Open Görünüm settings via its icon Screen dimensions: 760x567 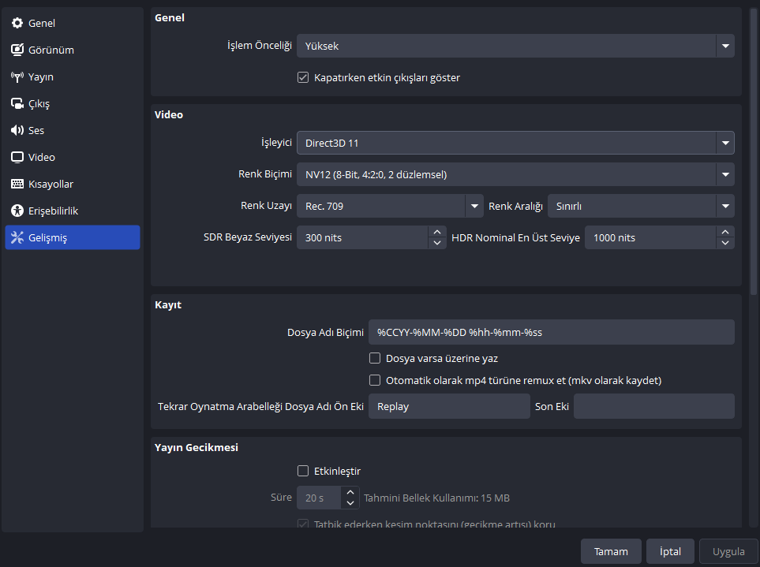point(17,50)
